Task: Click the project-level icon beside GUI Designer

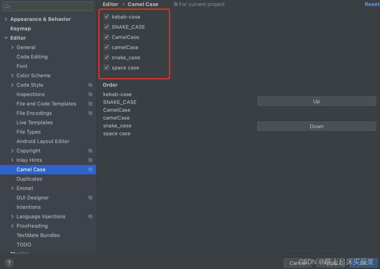Action: point(90,198)
